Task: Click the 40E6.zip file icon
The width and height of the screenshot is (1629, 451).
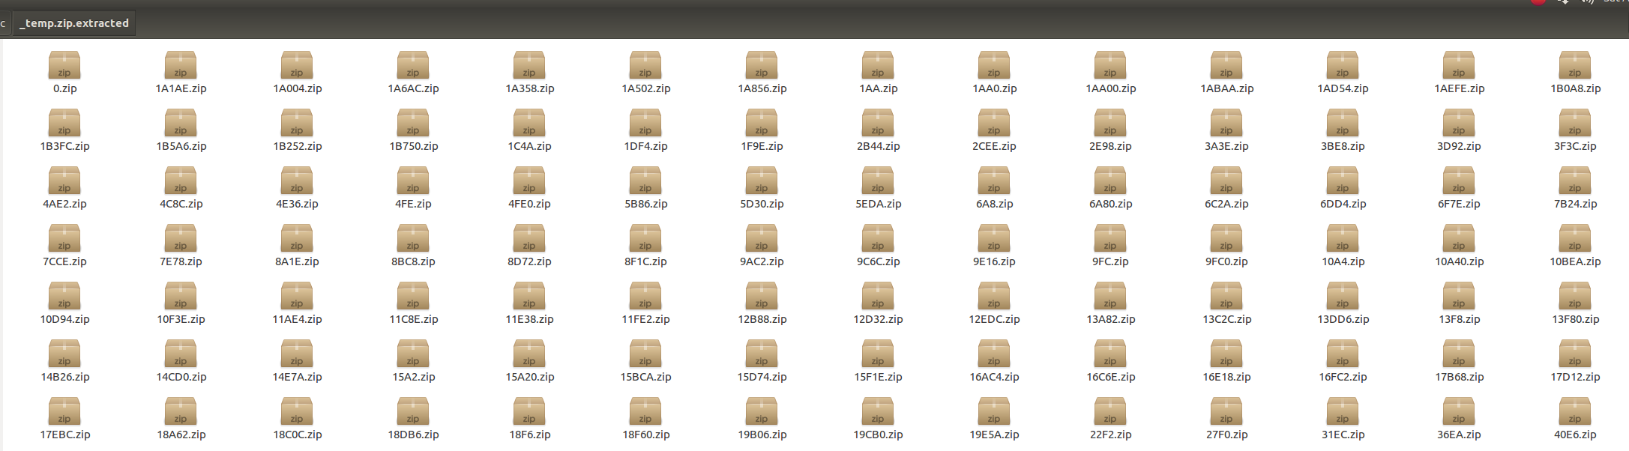Action: [1575, 411]
